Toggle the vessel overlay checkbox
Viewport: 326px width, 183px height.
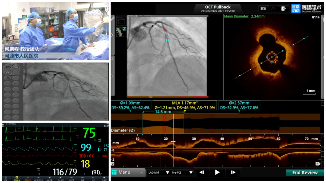[124, 29]
